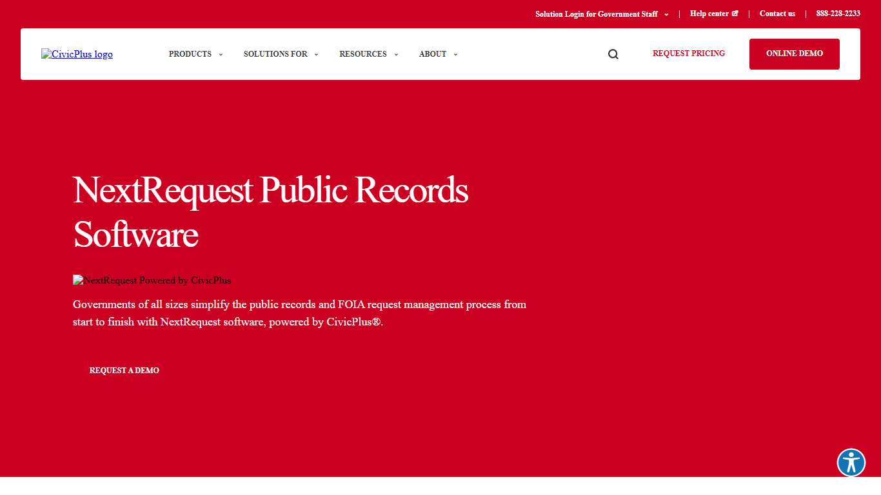Open the REQUEST PRICING link
The width and height of the screenshot is (881, 495).
tap(688, 53)
